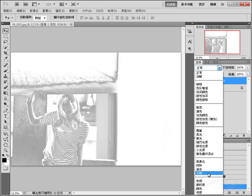This screenshot has height=196, width=252.
Task: Choose 分割 blend mode
Action: 209,173
